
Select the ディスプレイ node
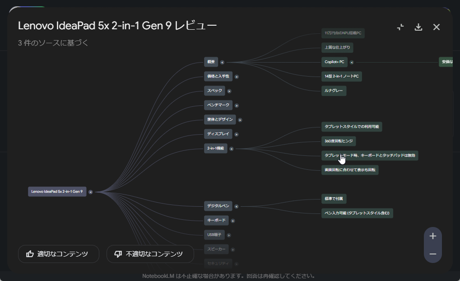pyautogui.click(x=218, y=134)
